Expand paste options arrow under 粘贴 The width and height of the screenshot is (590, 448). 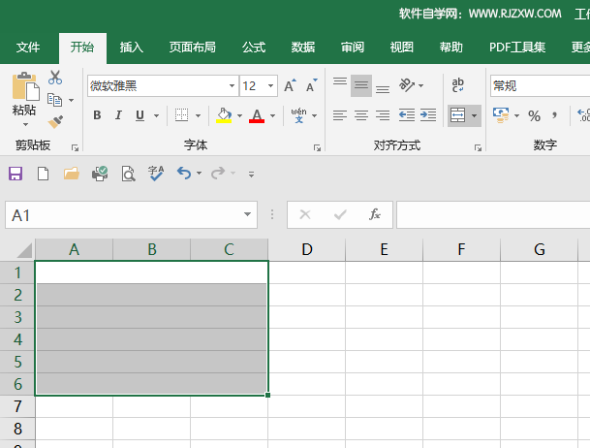(25, 124)
